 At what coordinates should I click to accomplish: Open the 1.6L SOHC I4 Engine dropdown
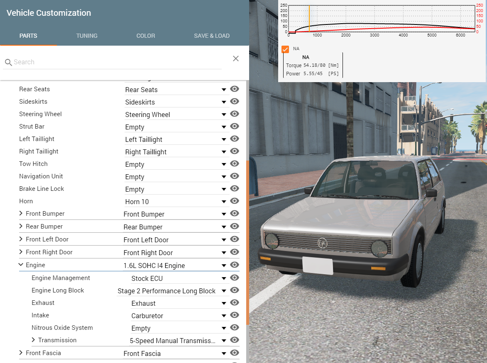point(175,266)
